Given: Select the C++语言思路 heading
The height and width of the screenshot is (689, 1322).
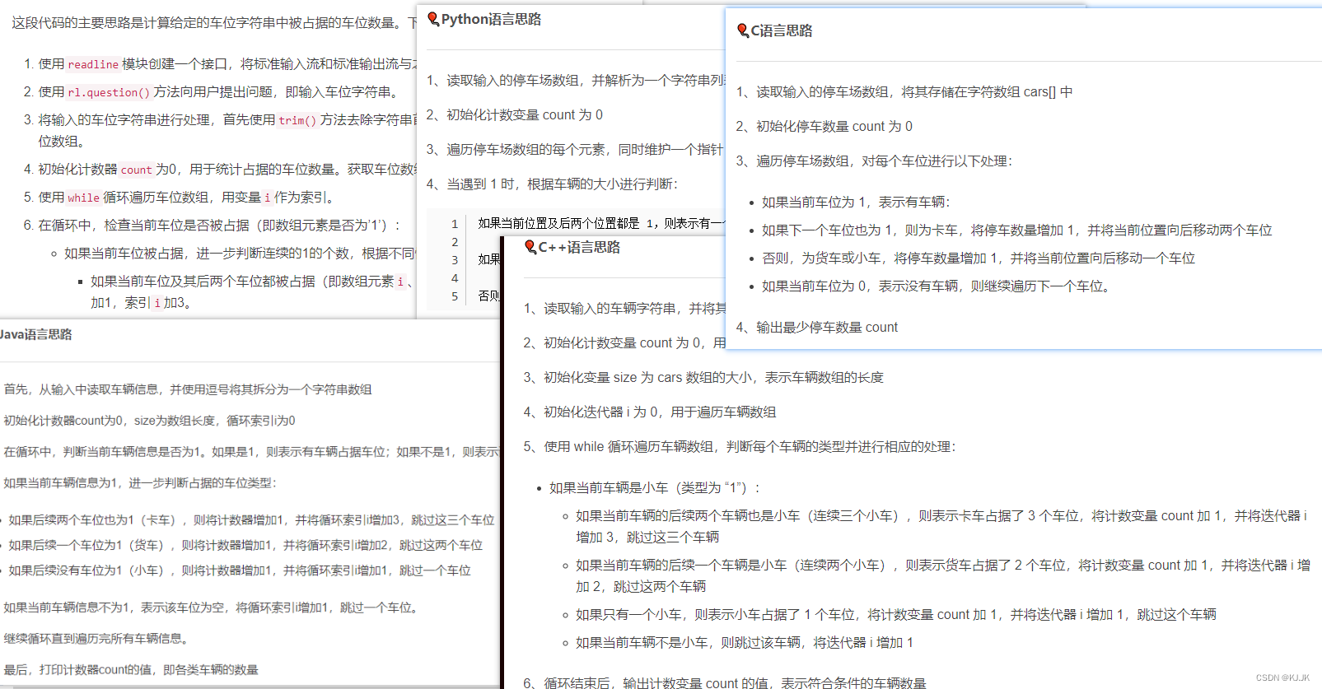Looking at the screenshot, I should pyautogui.click(x=579, y=247).
